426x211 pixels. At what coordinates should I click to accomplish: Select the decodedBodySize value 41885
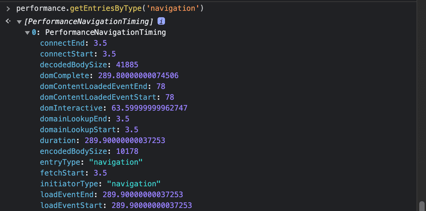point(127,65)
